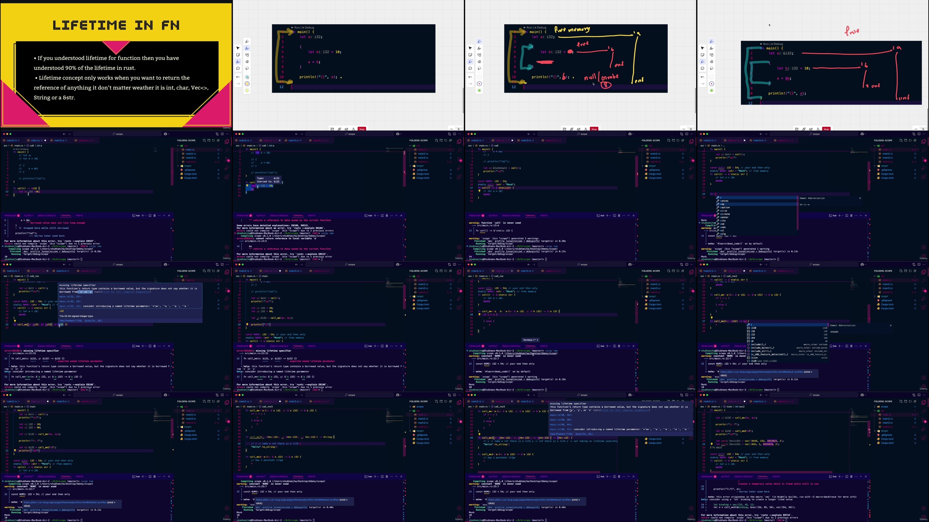Click 'View Problem' in '32-bit signed integer' tooltip
The height and width of the screenshot is (522, 929).
point(71,321)
